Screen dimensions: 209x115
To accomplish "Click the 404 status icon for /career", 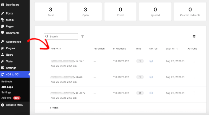I will (151, 61).
